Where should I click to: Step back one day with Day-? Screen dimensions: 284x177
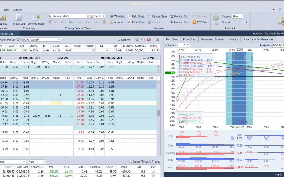point(72,22)
